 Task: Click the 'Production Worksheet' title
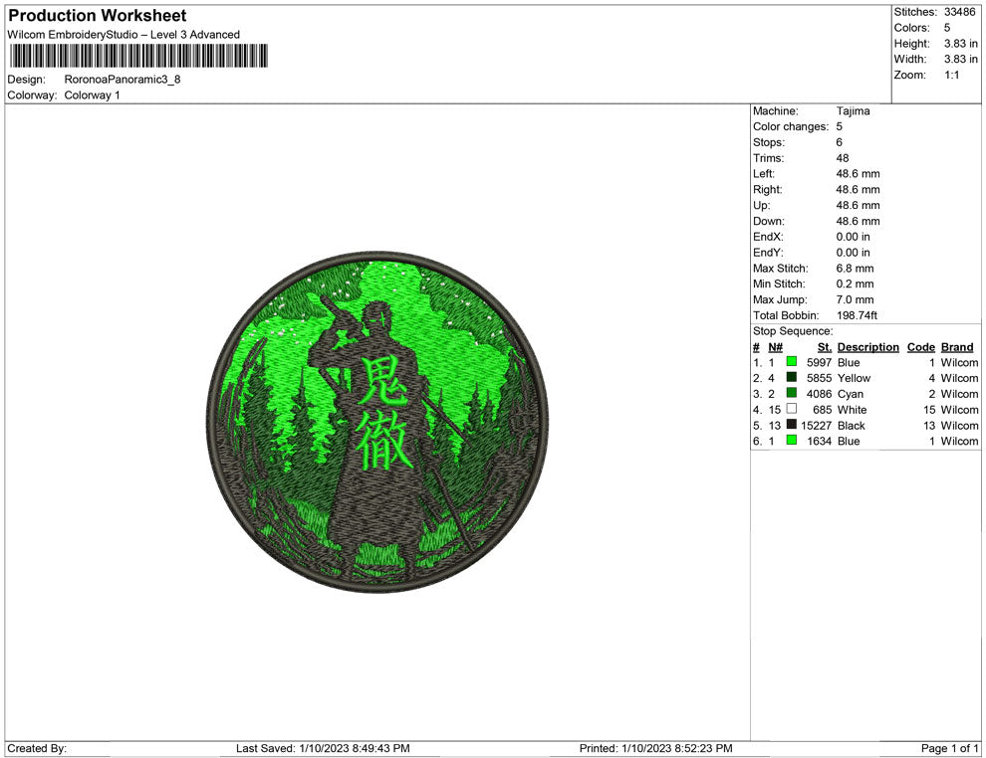(98, 16)
